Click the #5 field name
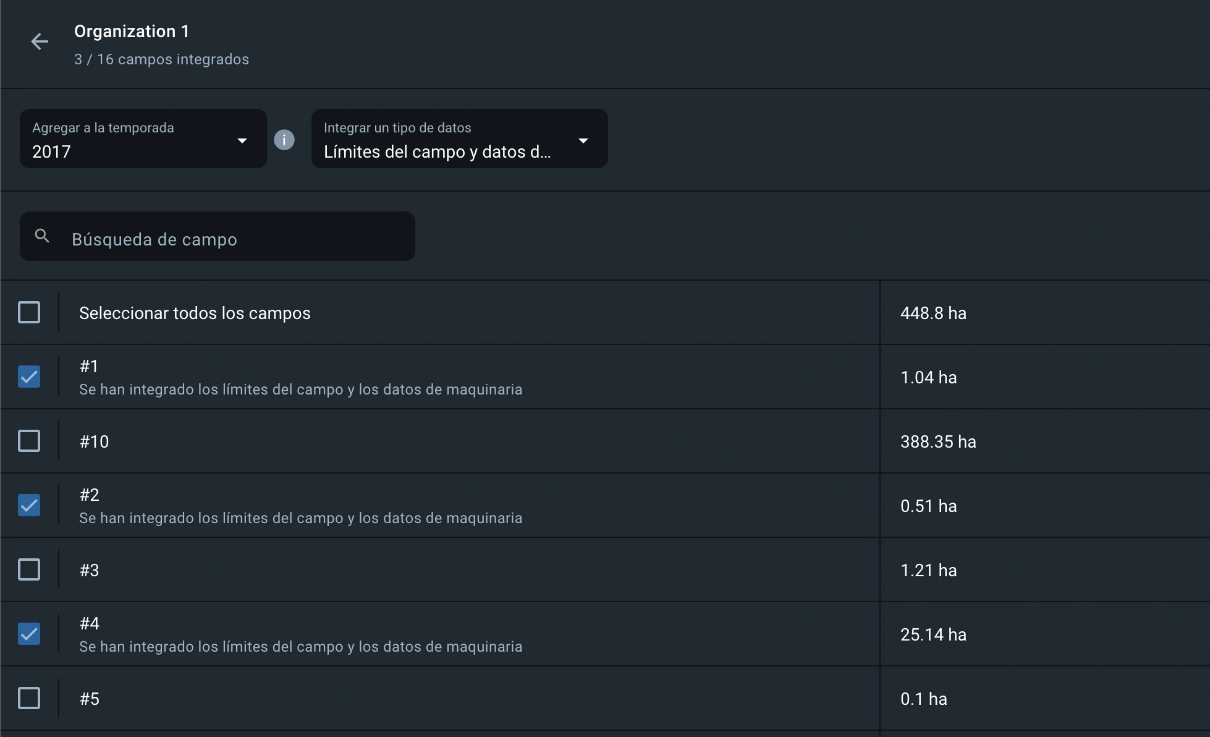 coord(89,699)
